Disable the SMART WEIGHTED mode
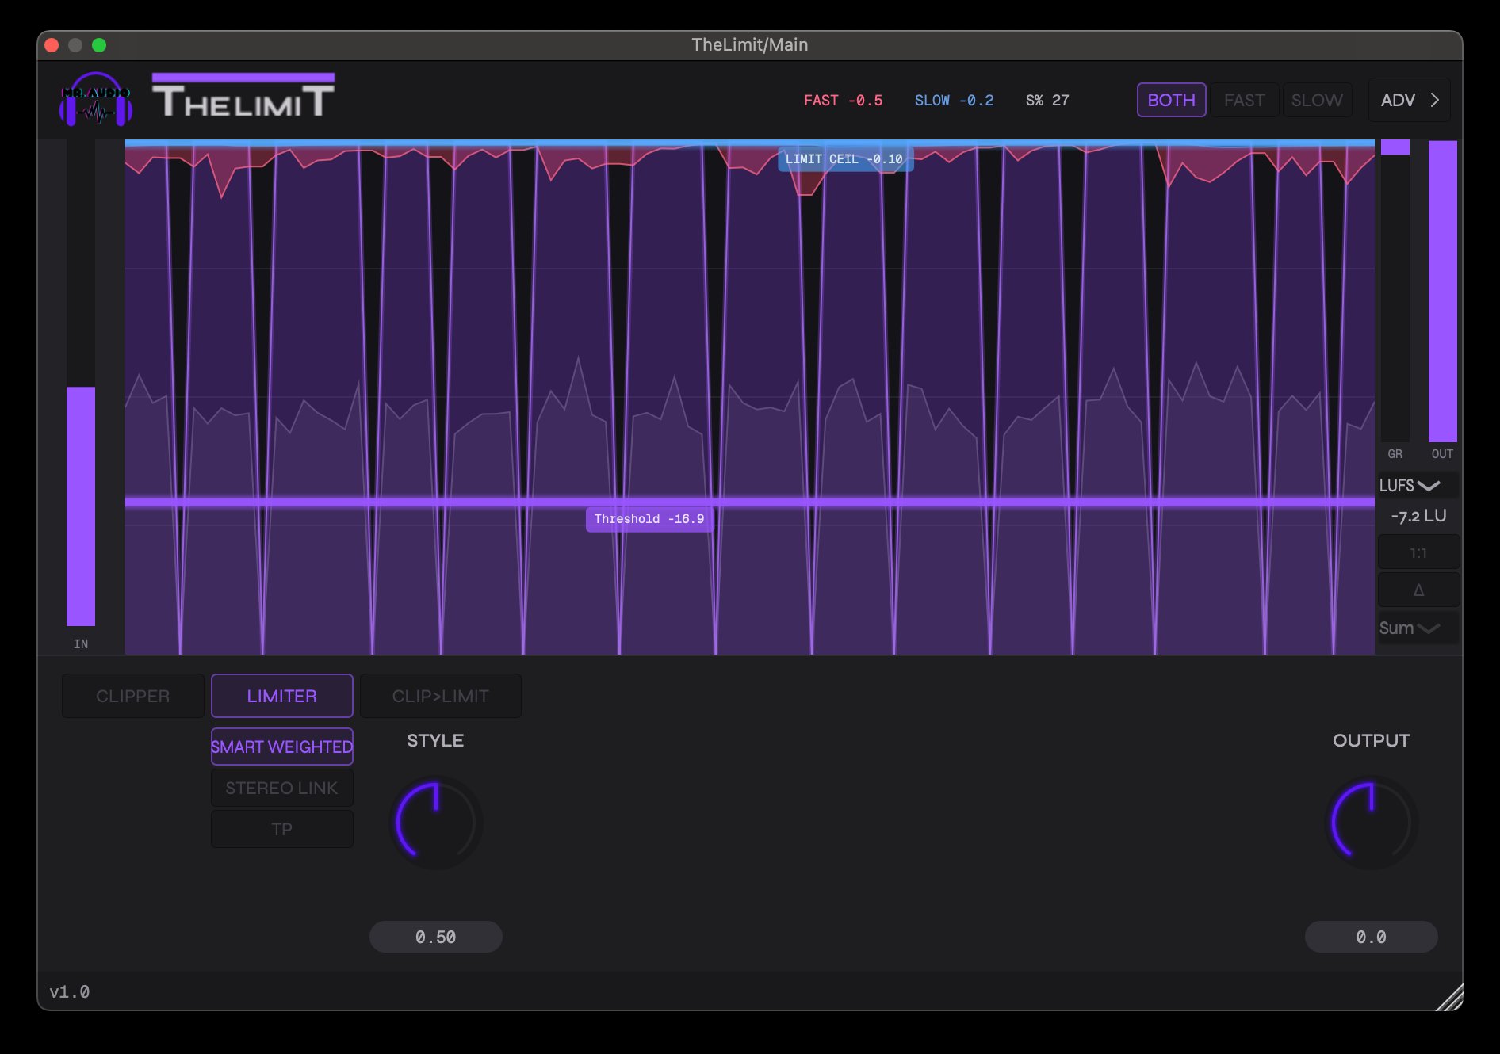 pyautogui.click(x=281, y=747)
